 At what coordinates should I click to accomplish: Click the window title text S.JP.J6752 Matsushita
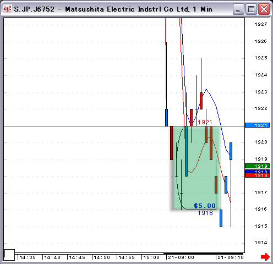point(113,9)
